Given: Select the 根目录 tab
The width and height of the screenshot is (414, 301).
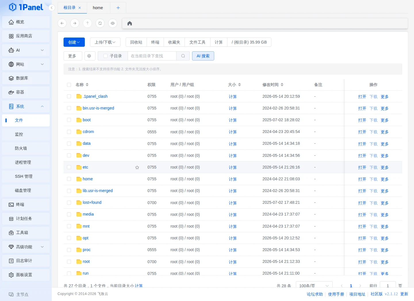Looking at the screenshot, I should 70,8.
